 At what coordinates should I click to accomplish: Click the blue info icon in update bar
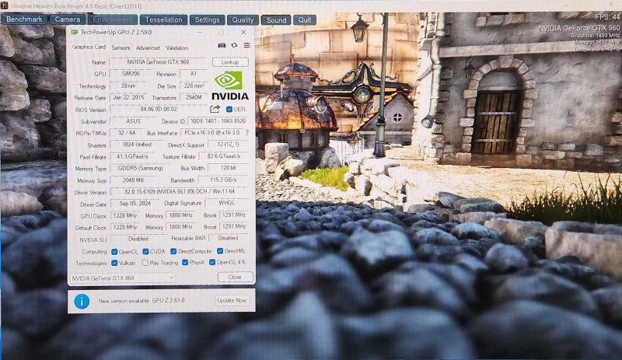click(x=82, y=301)
